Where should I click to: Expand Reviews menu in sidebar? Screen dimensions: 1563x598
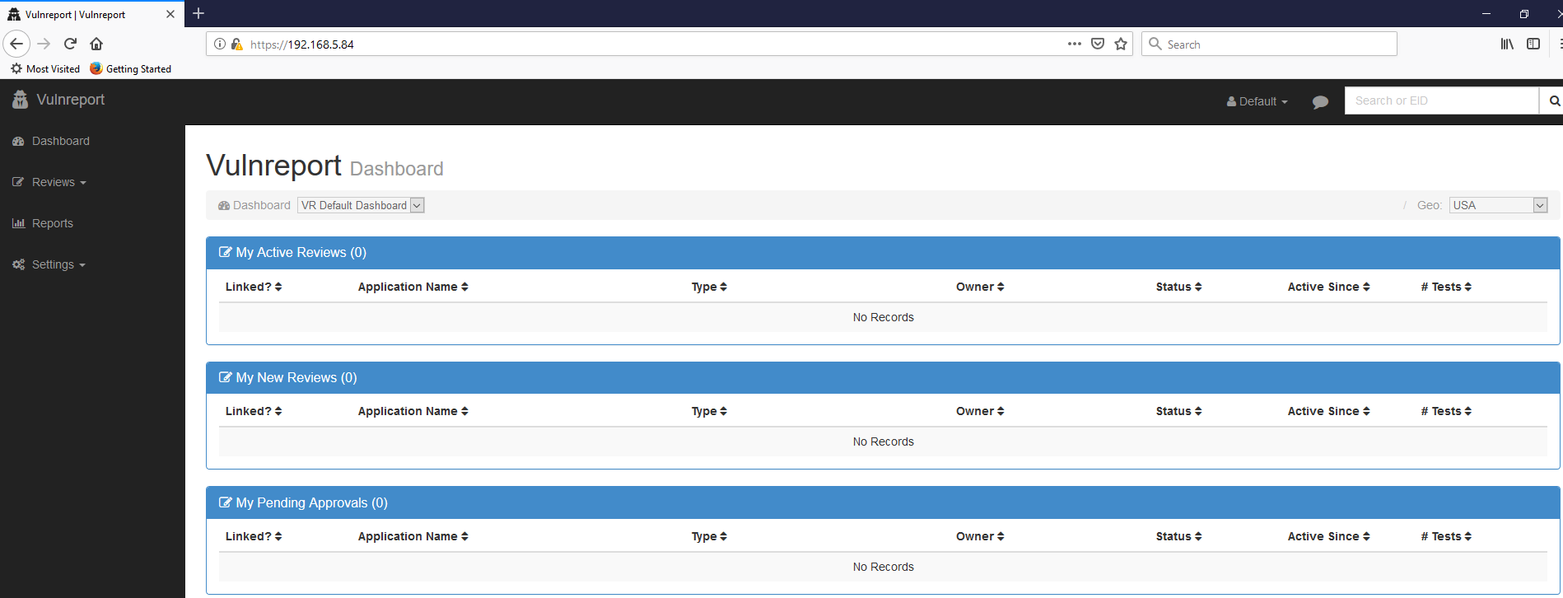tap(49, 182)
